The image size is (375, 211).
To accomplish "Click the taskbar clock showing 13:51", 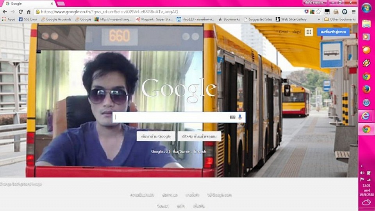I will [x=366, y=185].
